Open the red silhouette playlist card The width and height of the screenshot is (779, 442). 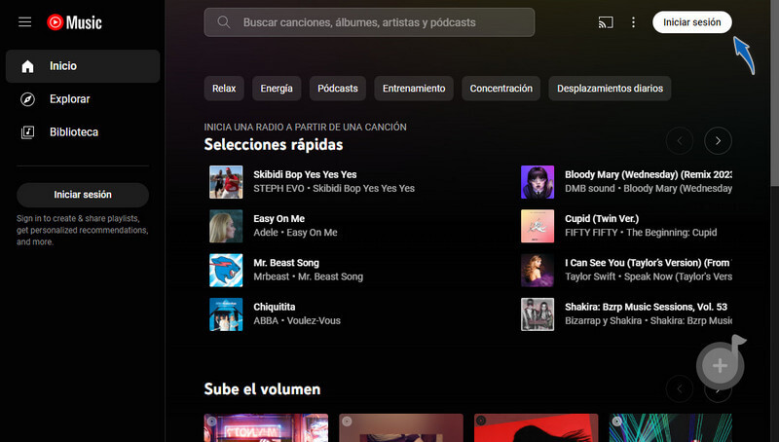click(x=537, y=427)
